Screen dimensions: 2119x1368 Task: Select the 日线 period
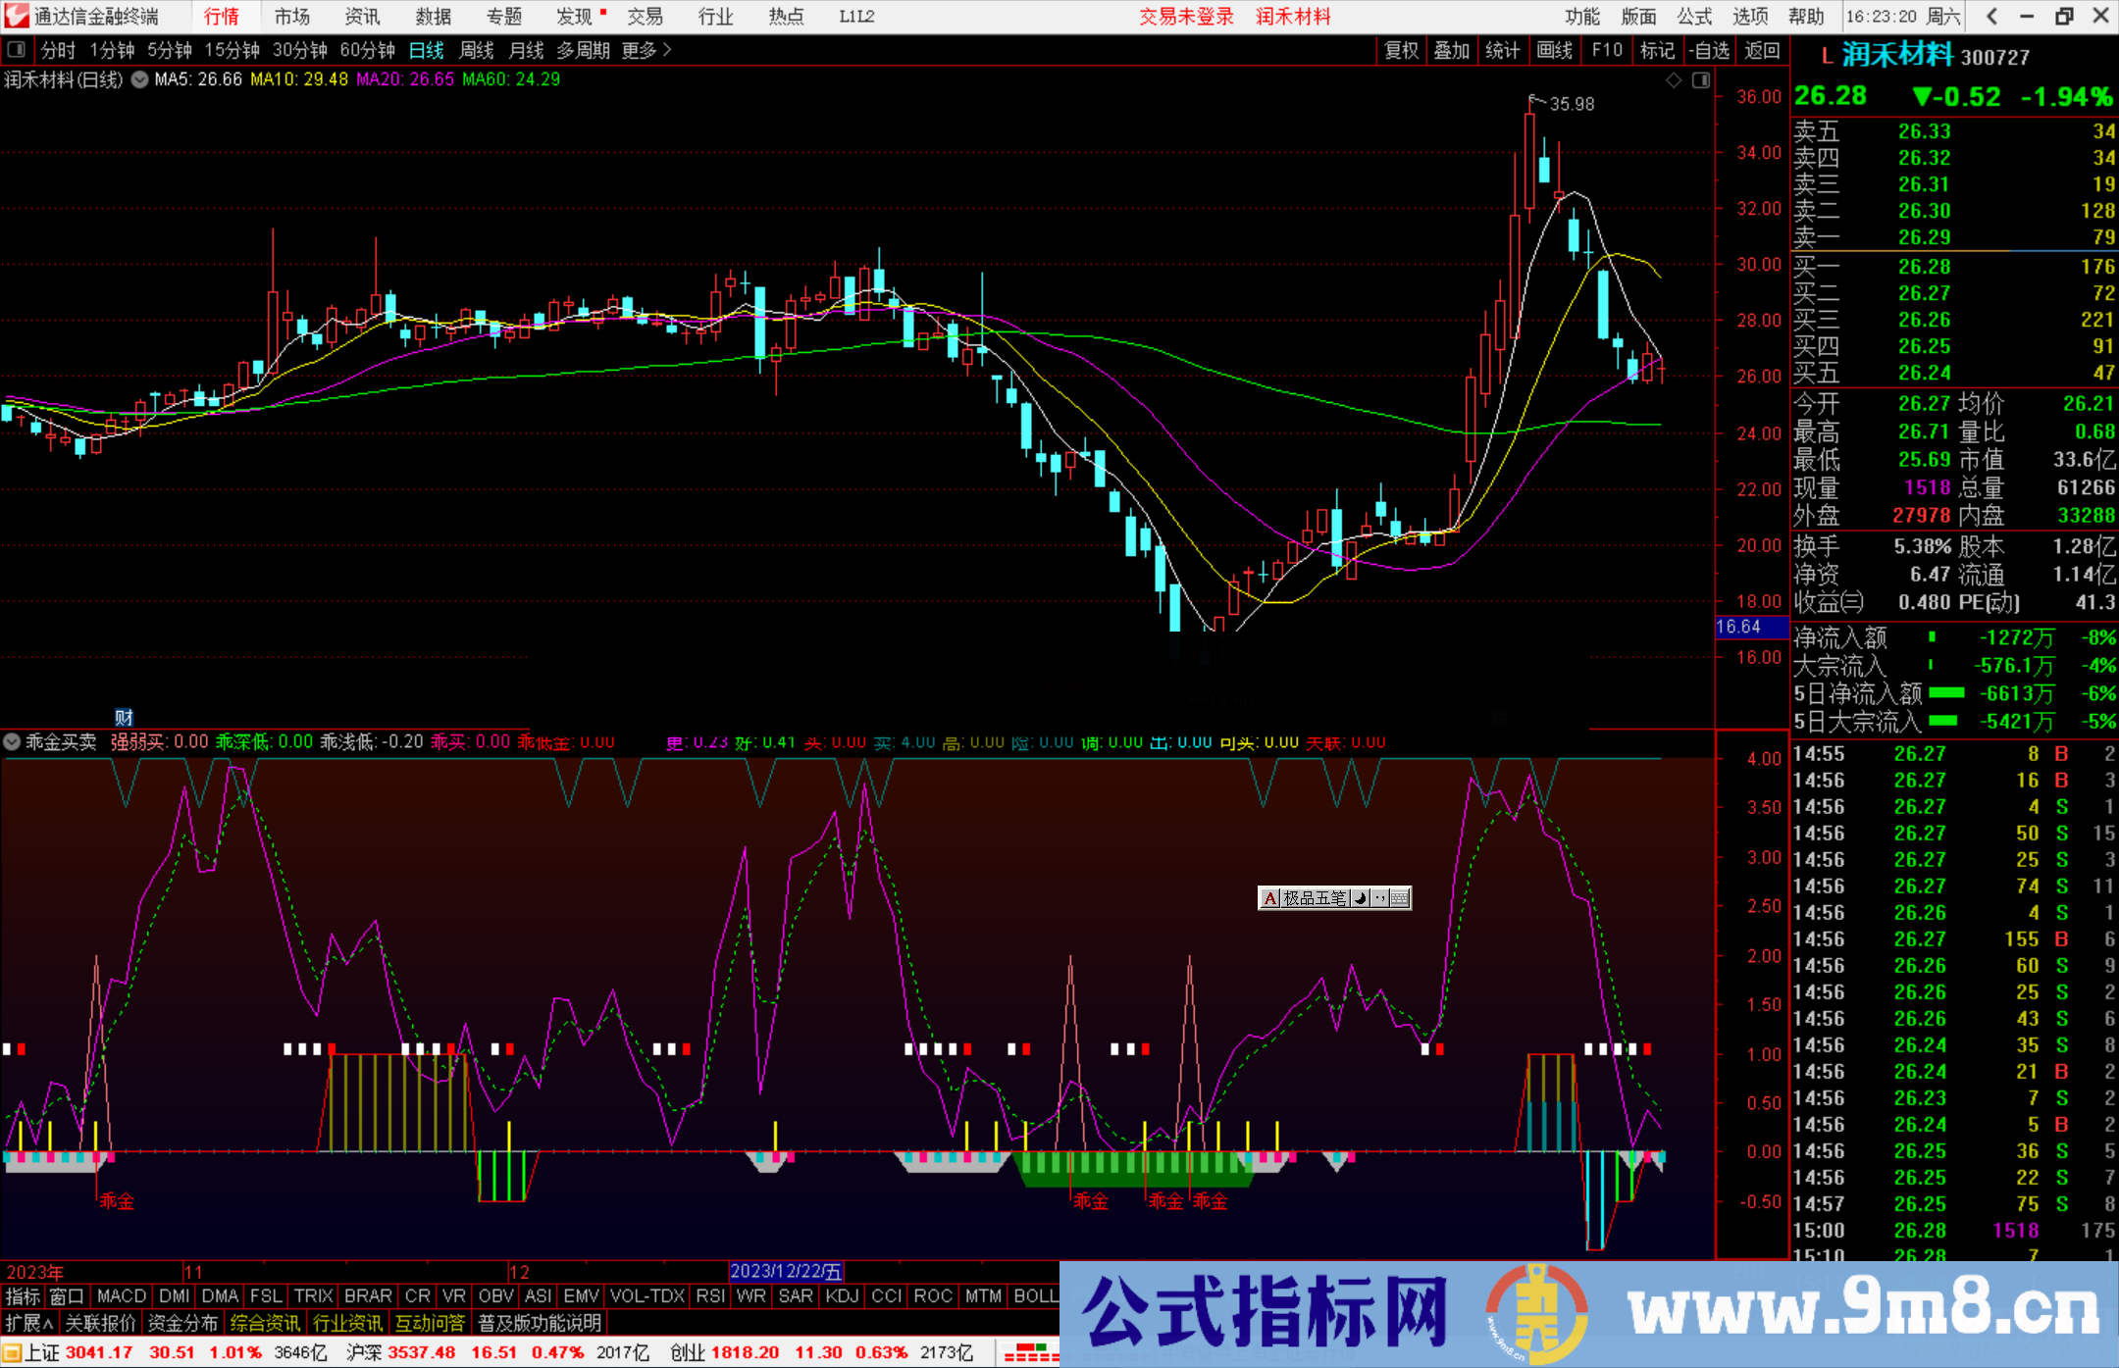[427, 50]
